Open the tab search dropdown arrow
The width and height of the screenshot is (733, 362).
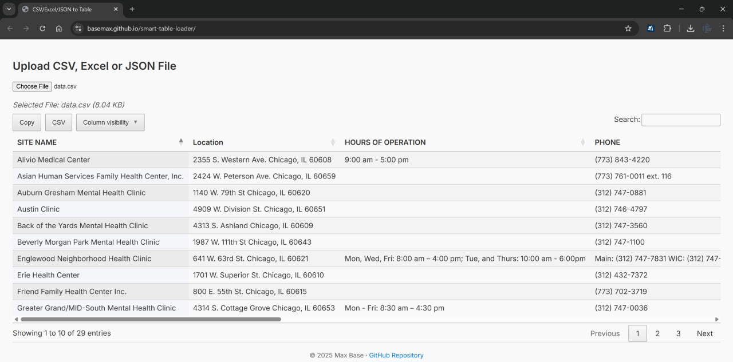(x=9, y=9)
